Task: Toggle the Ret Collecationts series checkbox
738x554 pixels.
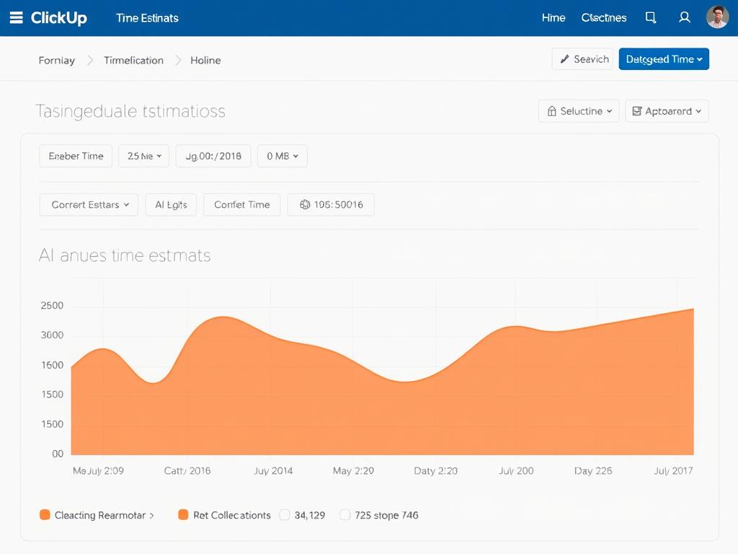Action: [x=183, y=515]
